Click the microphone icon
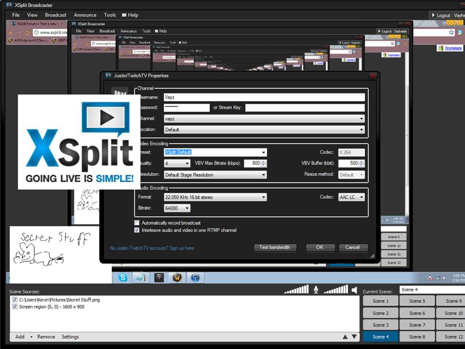 (x=316, y=290)
